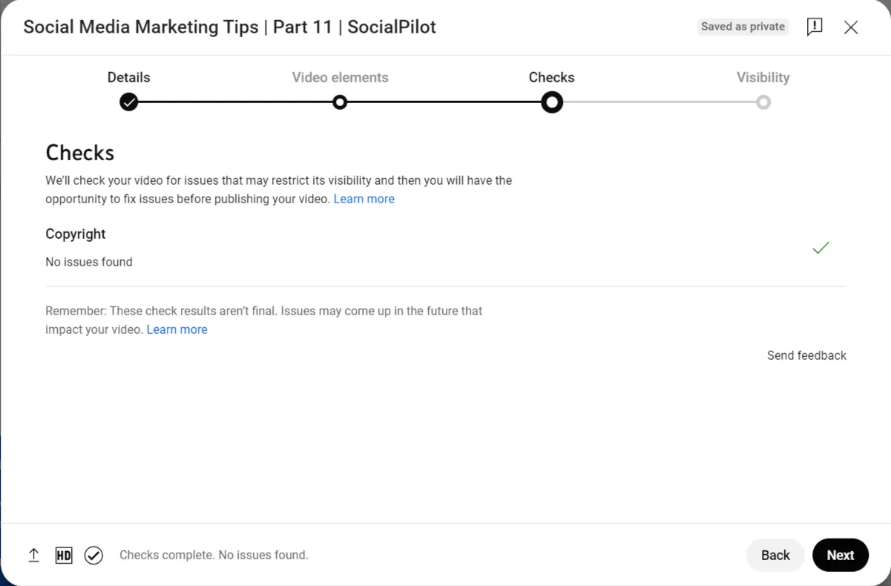Screen dimensions: 891x586
Task: Click the Checks step circle marker
Action: pos(552,102)
